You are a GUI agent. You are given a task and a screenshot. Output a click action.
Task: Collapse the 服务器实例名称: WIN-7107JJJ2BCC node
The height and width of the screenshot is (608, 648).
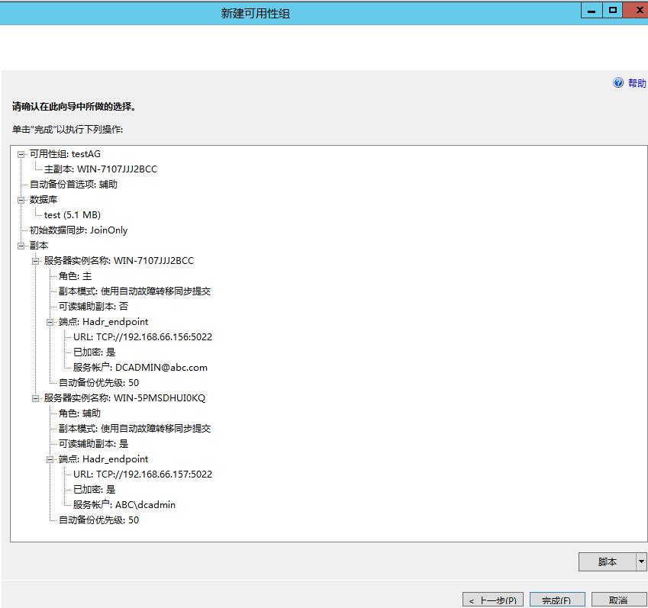35,261
